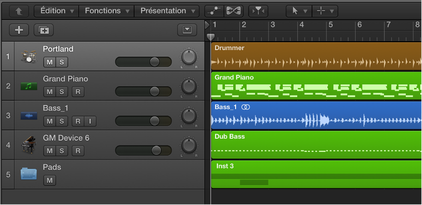The image size is (422, 205).
Task: Click the Pads folder stack icon
Action: click(28, 174)
